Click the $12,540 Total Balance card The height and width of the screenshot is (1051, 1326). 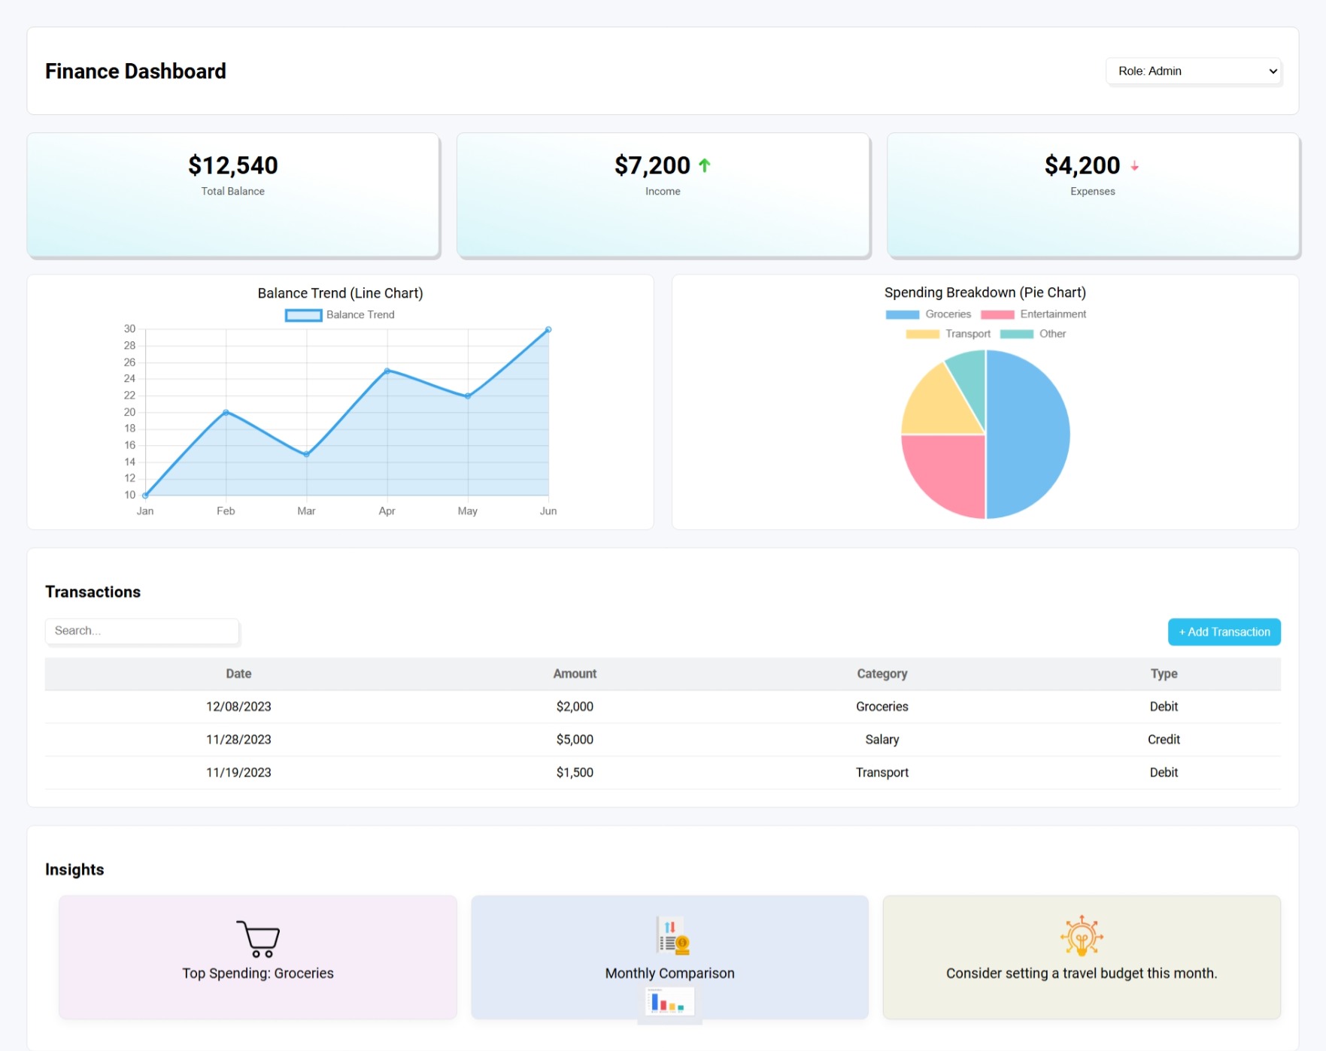(233, 195)
